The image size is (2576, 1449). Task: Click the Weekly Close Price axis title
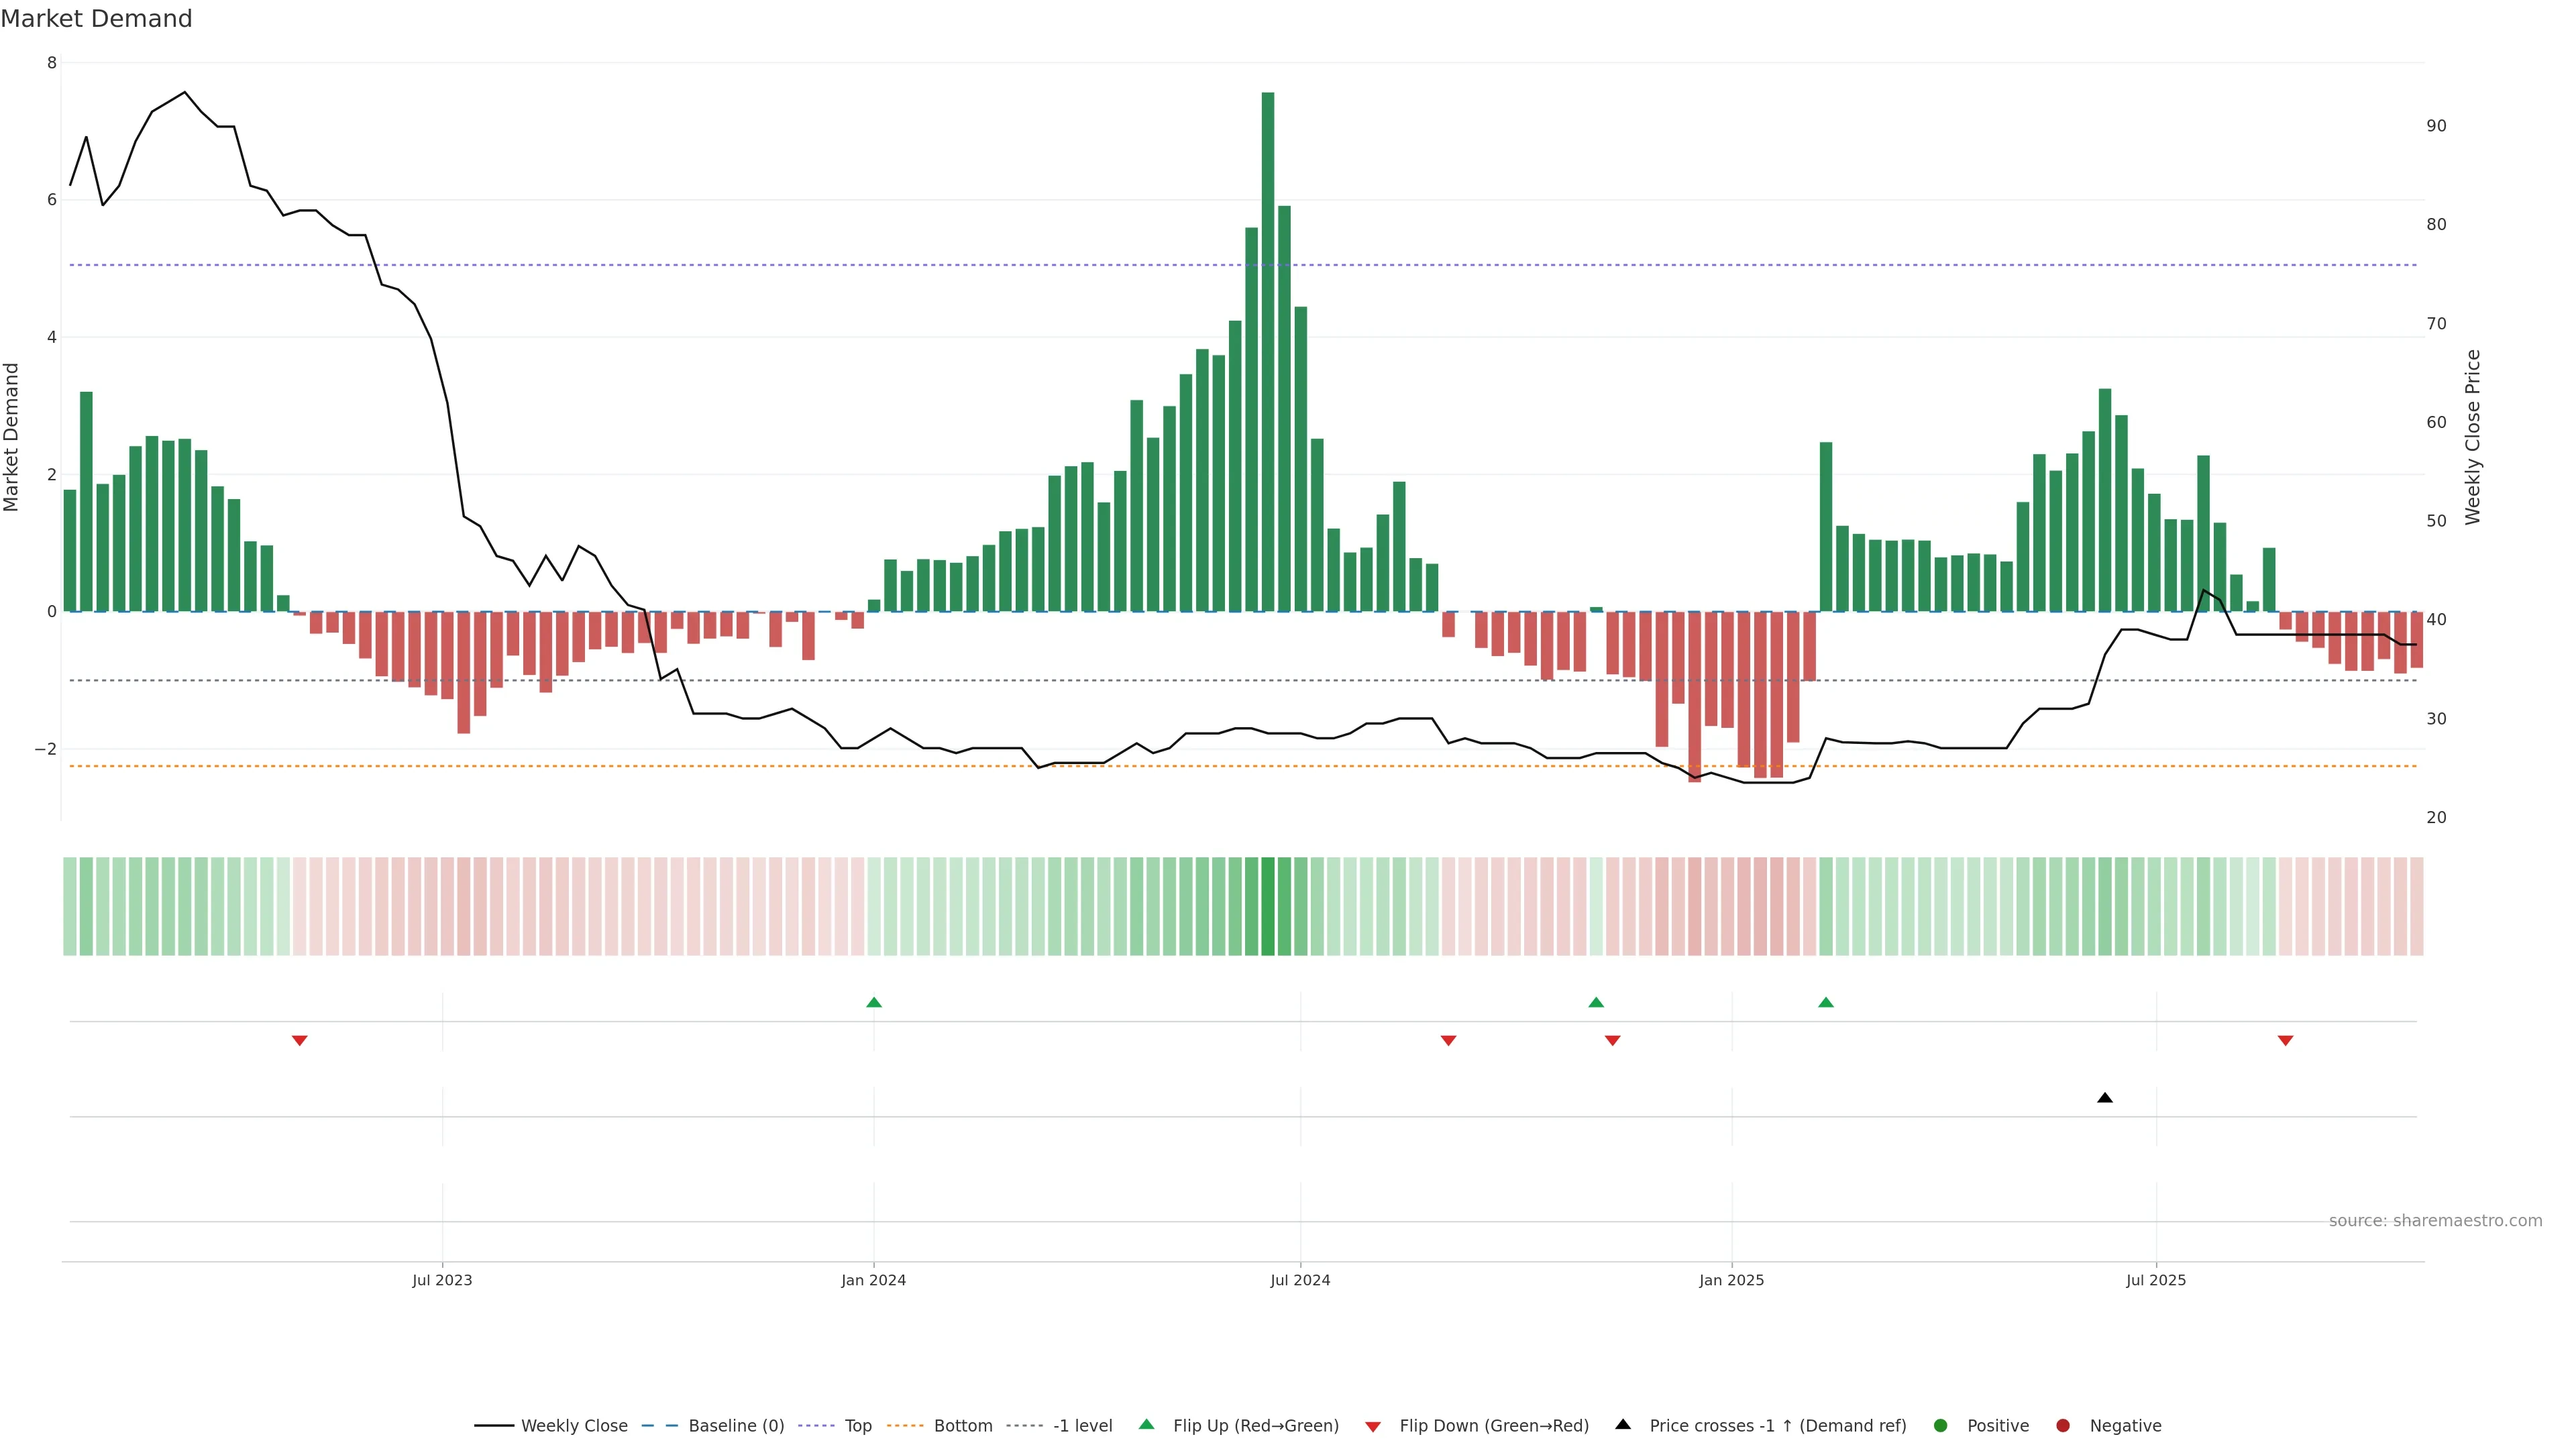coord(2472,437)
